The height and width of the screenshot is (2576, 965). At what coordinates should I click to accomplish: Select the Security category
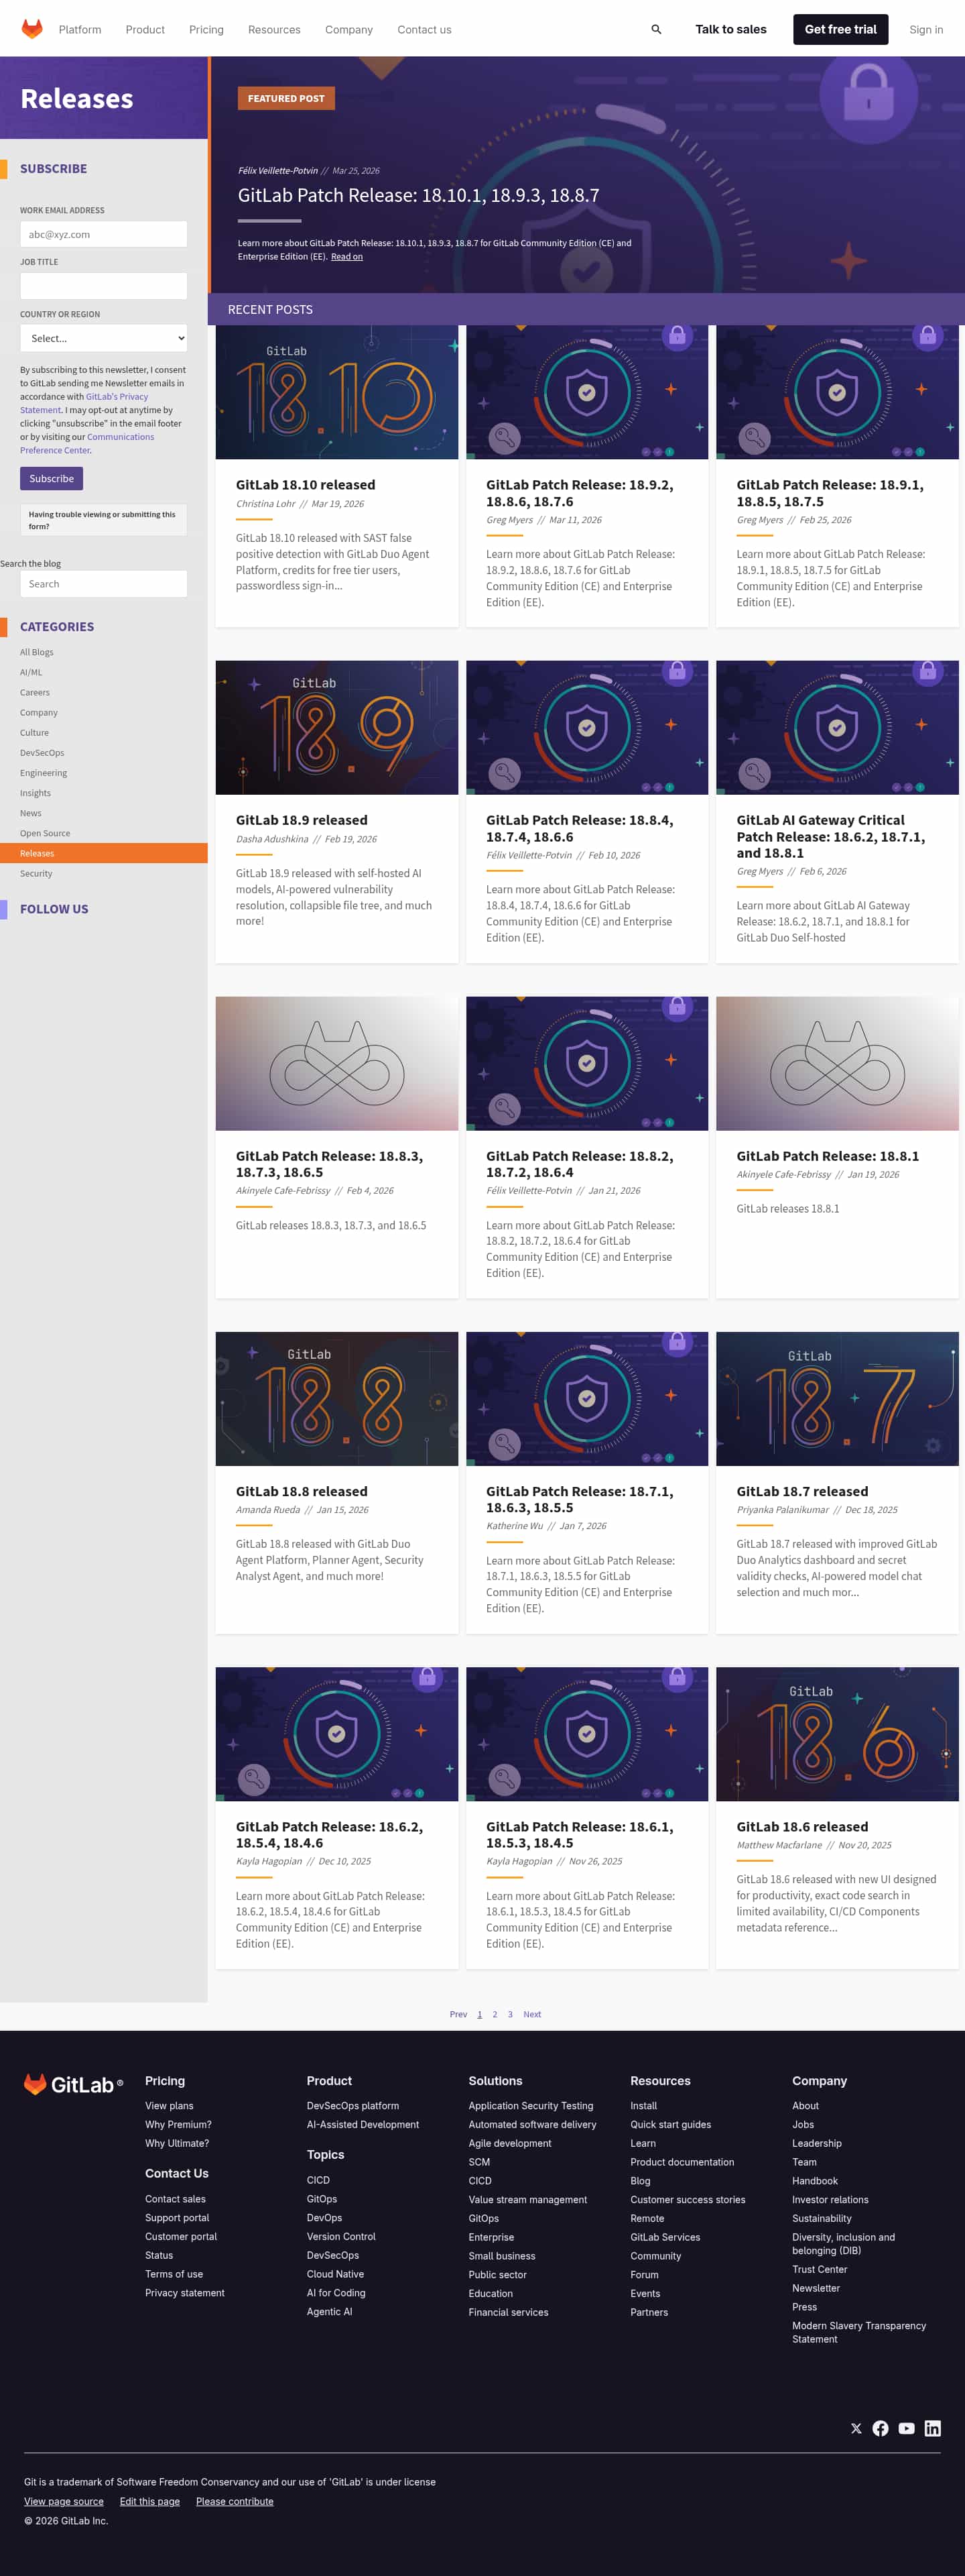coord(36,873)
